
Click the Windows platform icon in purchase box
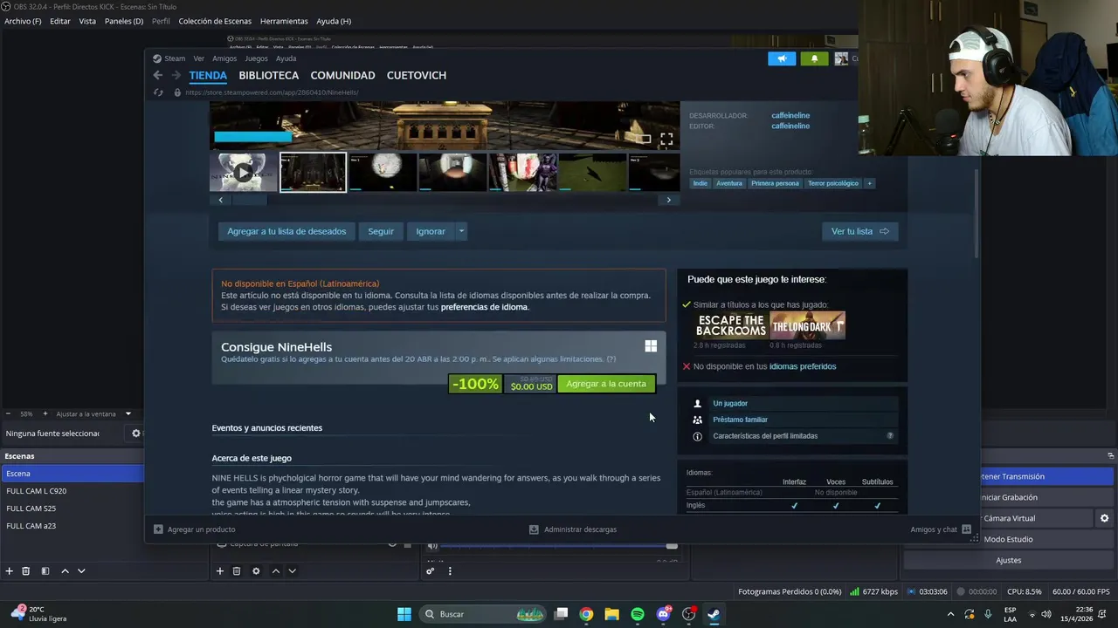pos(651,346)
